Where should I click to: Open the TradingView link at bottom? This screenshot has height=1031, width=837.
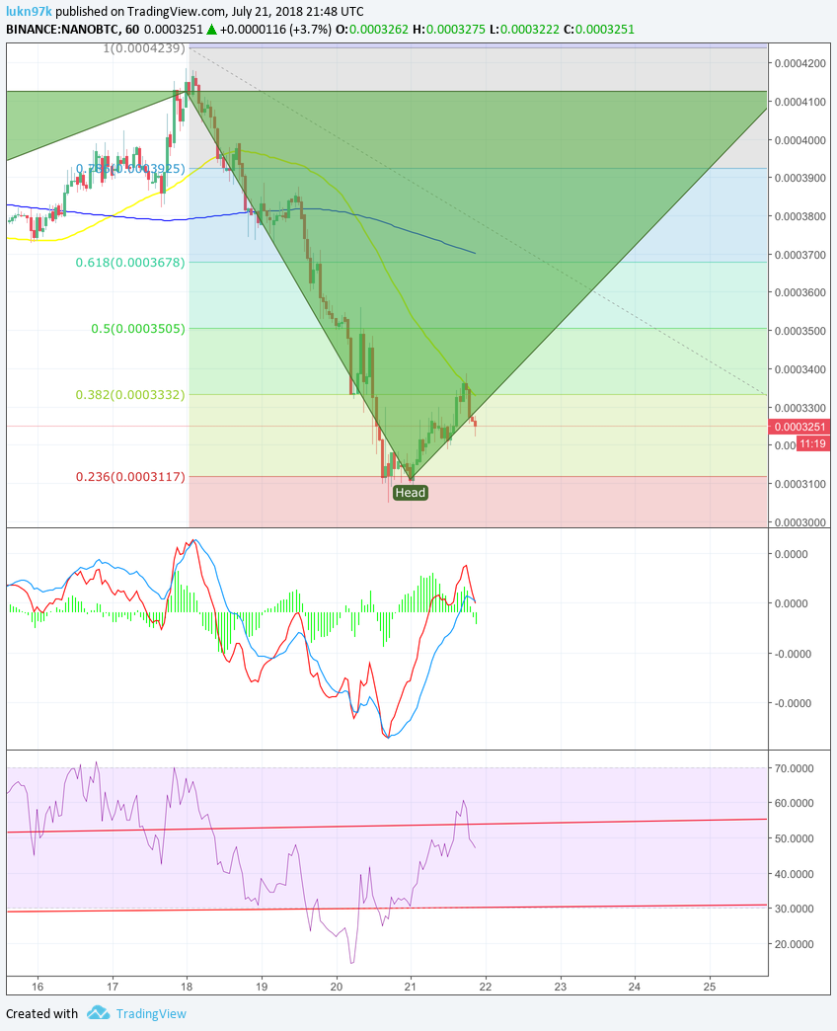pyautogui.click(x=151, y=1013)
